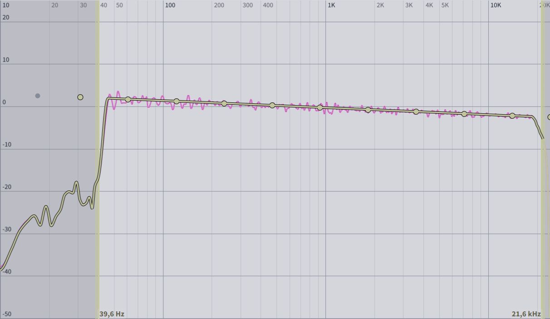Screen dimensions: 550x319
Task: Select the control point between 200 and 300 Hz
Action: (x=224, y=103)
